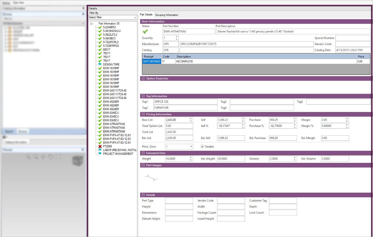Click the Quantity spinner control
The image size is (373, 237).
(x=177, y=38)
